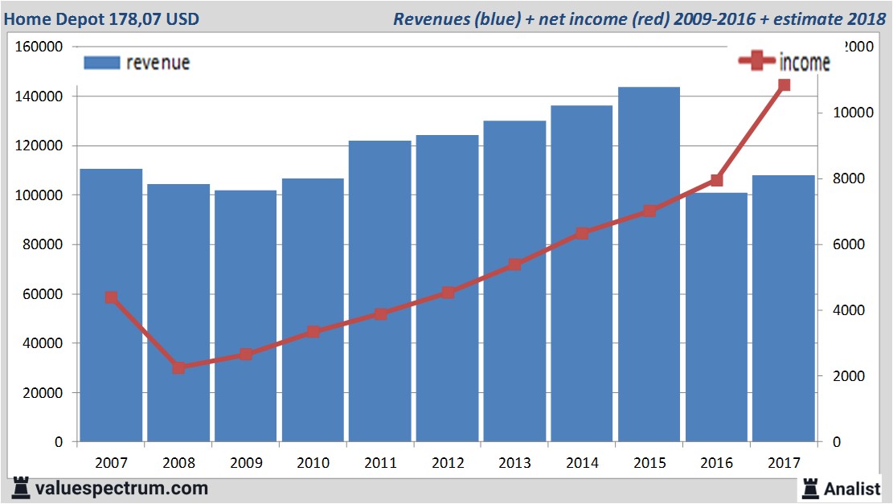Select the 2013 x-axis year label
Viewport: 893px width, 504px height.
pyautogui.click(x=515, y=462)
